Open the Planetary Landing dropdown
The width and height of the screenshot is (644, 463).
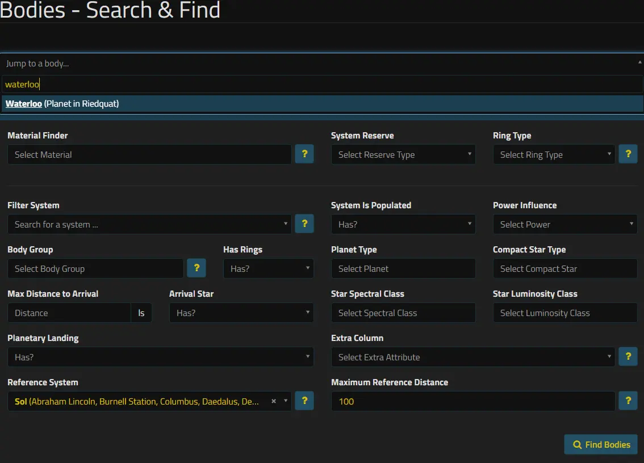[161, 357]
